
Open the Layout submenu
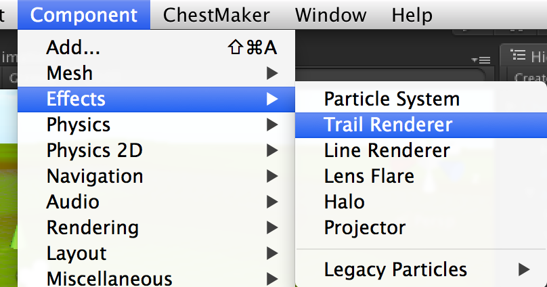156,254
